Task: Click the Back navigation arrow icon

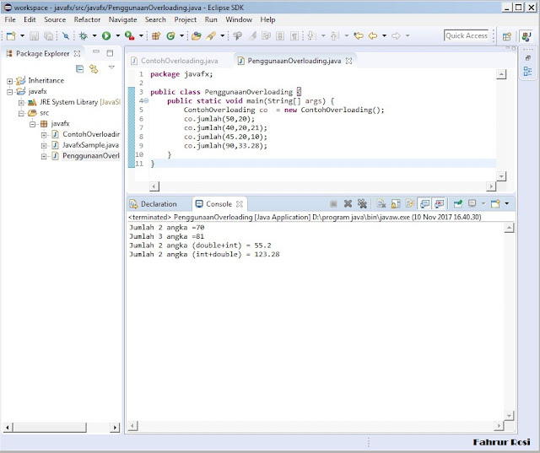Action: click(373, 35)
